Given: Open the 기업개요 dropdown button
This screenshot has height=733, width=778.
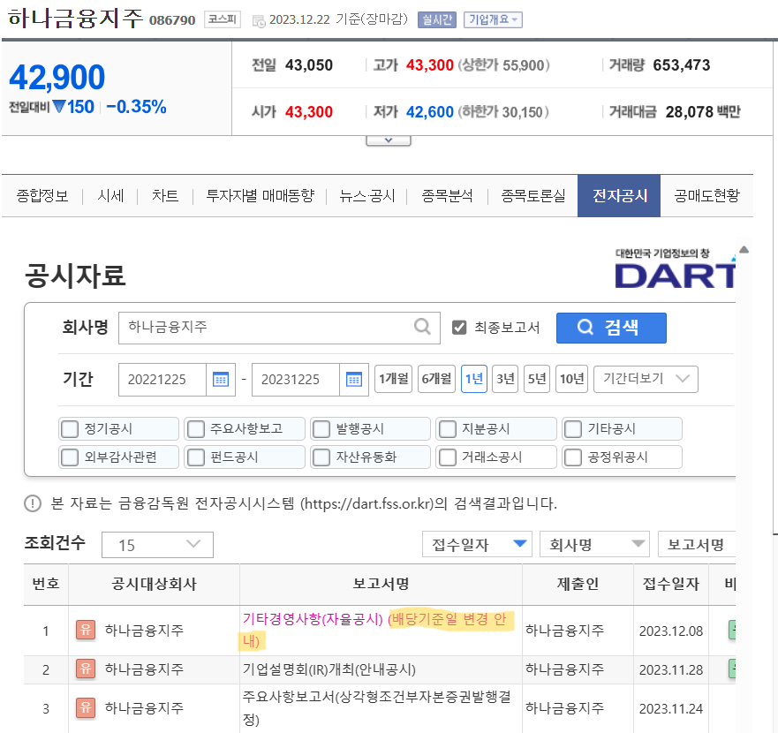Looking at the screenshot, I should 493,19.
